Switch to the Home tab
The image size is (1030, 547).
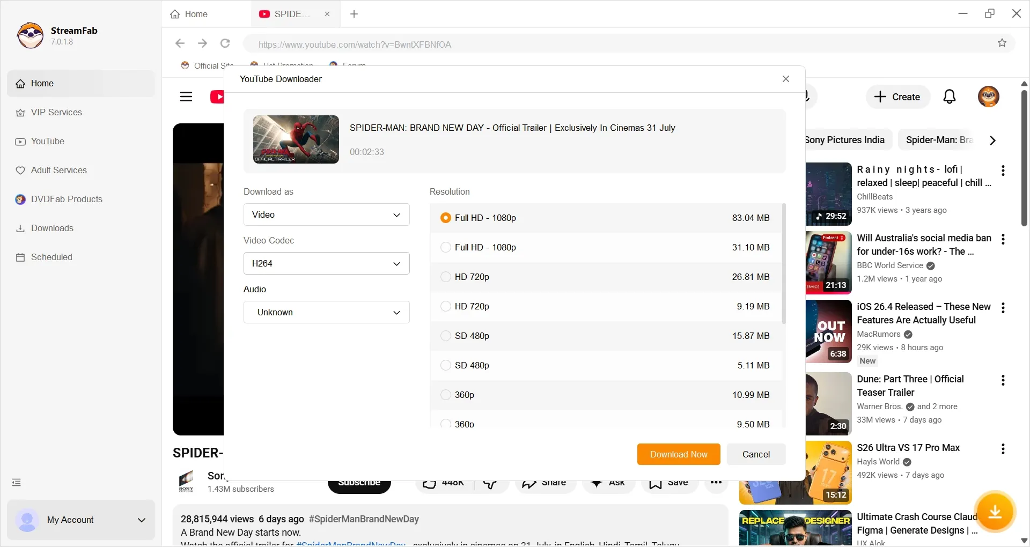(x=195, y=14)
